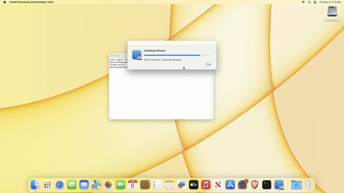
Task: Select the hard disk icon on the desktop
Action: [332, 11]
